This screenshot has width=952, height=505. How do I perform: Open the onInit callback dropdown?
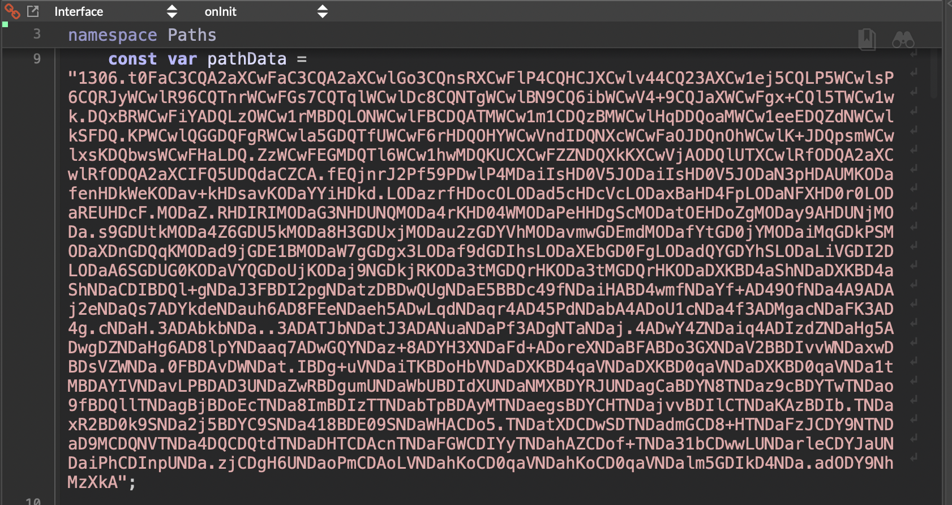pyautogui.click(x=265, y=11)
